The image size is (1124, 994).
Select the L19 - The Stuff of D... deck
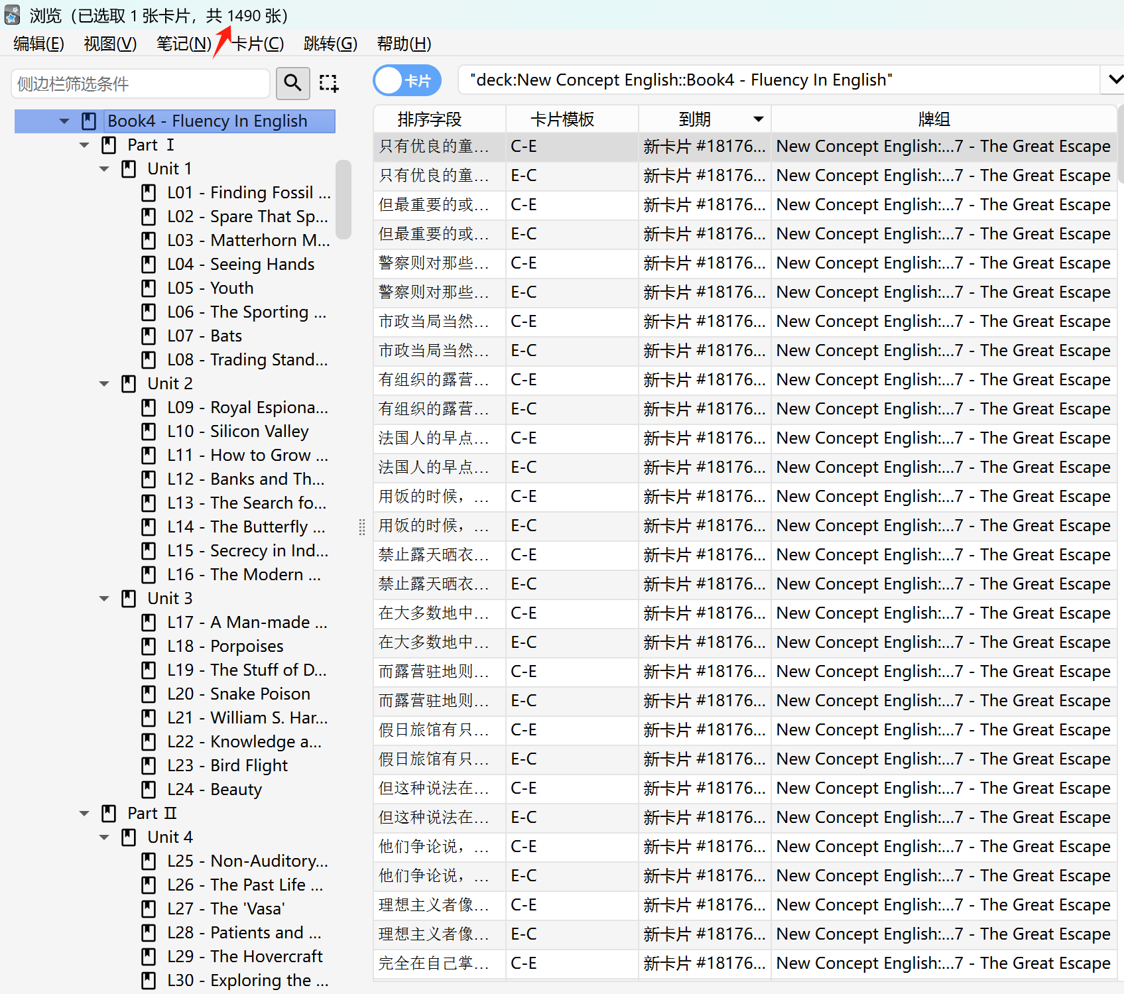247,670
